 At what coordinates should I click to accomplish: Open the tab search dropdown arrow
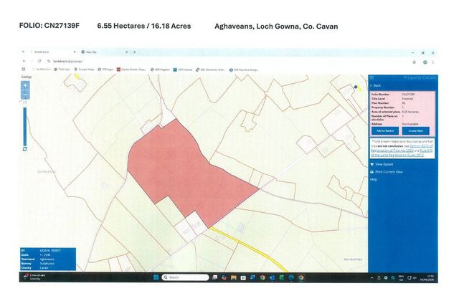pyautogui.click(x=23, y=52)
